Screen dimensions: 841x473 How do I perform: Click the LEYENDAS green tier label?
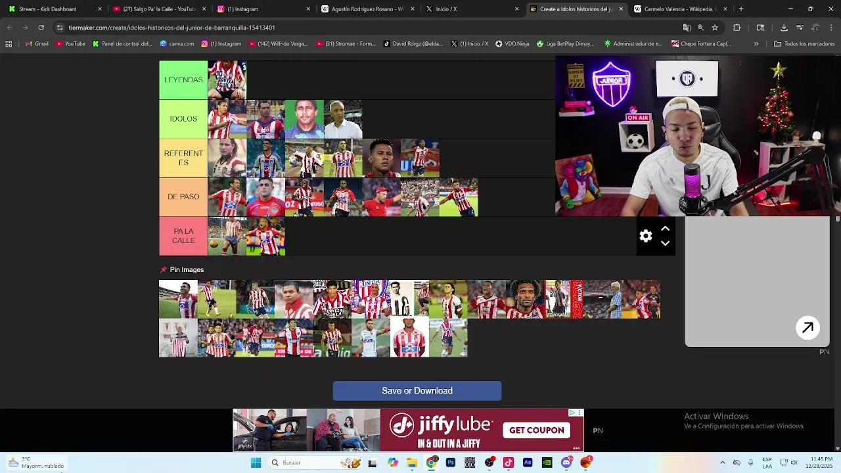(183, 80)
